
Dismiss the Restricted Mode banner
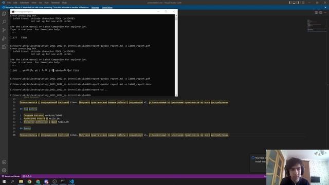click(x=325, y=7)
